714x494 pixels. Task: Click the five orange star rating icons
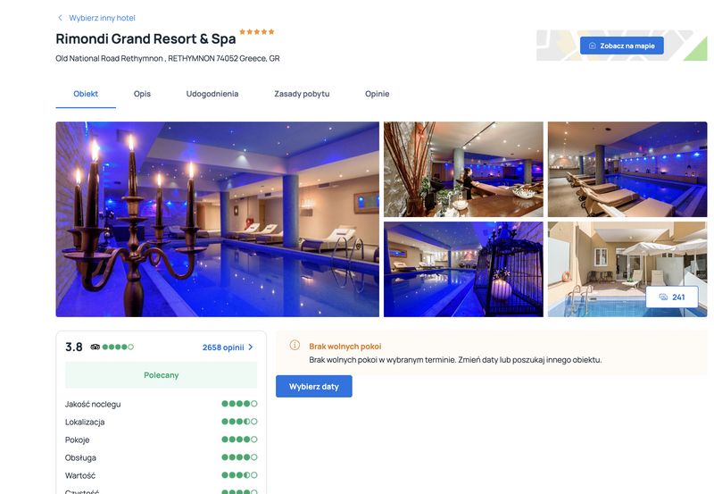pos(257,31)
